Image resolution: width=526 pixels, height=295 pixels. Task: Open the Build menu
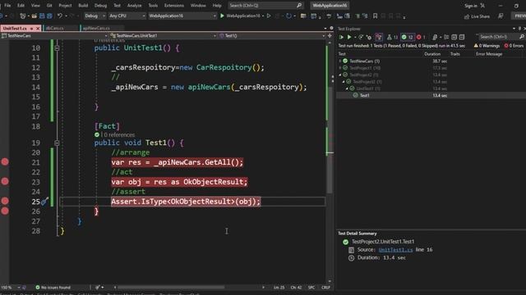pos(83,6)
